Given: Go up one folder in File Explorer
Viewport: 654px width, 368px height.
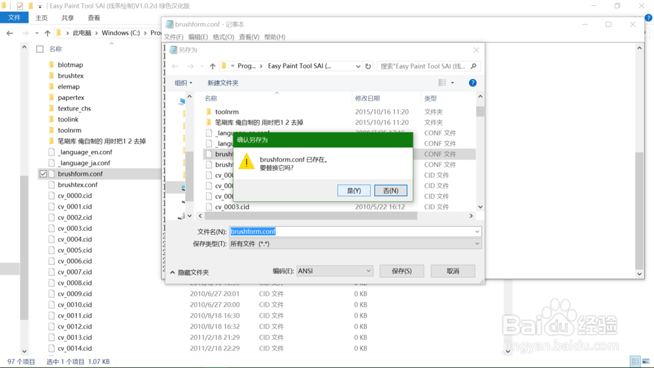Looking at the screenshot, I should (x=47, y=33).
